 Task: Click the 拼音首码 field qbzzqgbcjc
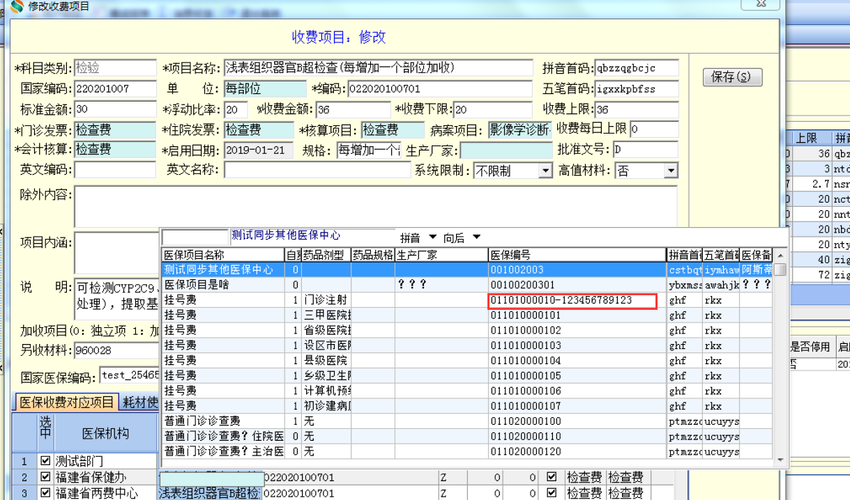[636, 68]
